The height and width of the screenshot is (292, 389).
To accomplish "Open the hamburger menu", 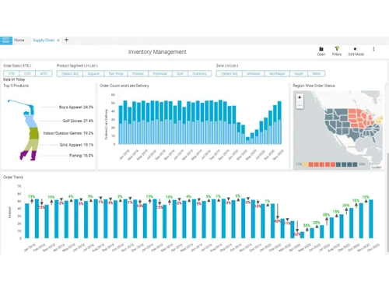I will 6,40.
